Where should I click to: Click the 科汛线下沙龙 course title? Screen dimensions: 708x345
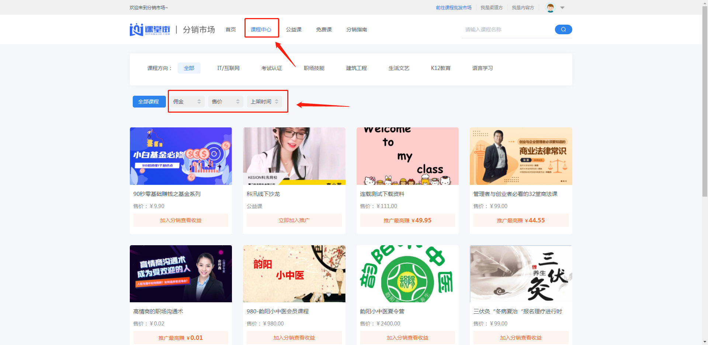pos(263,194)
